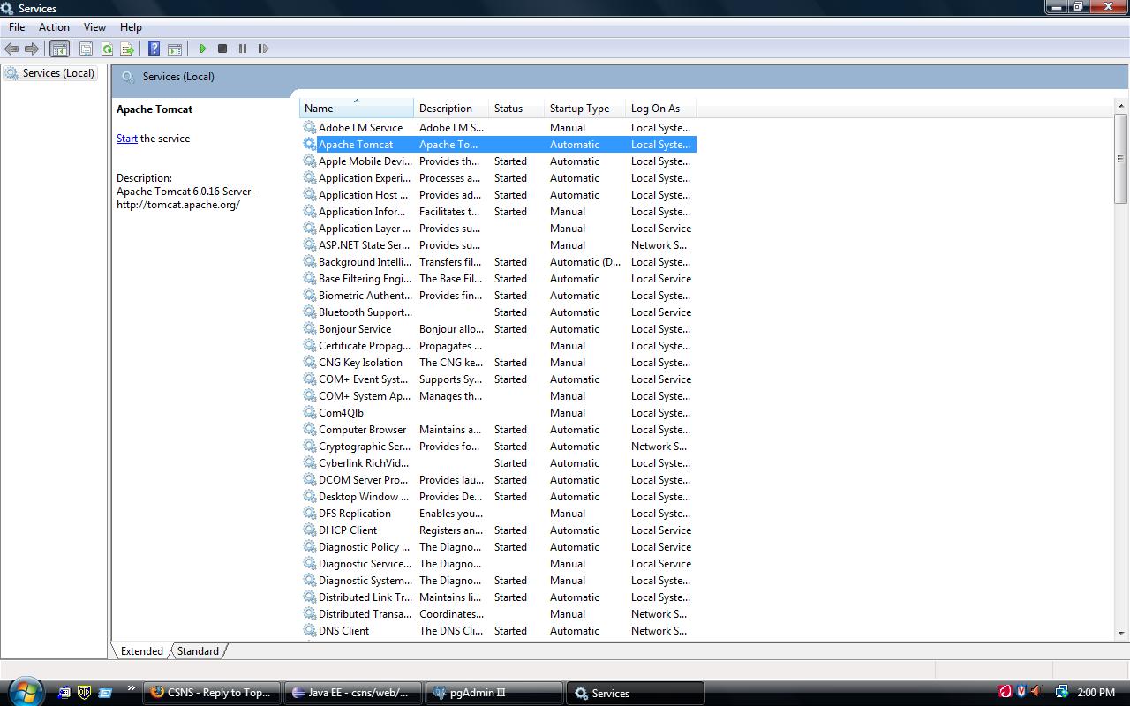Click the Start Service play icon

203,49
